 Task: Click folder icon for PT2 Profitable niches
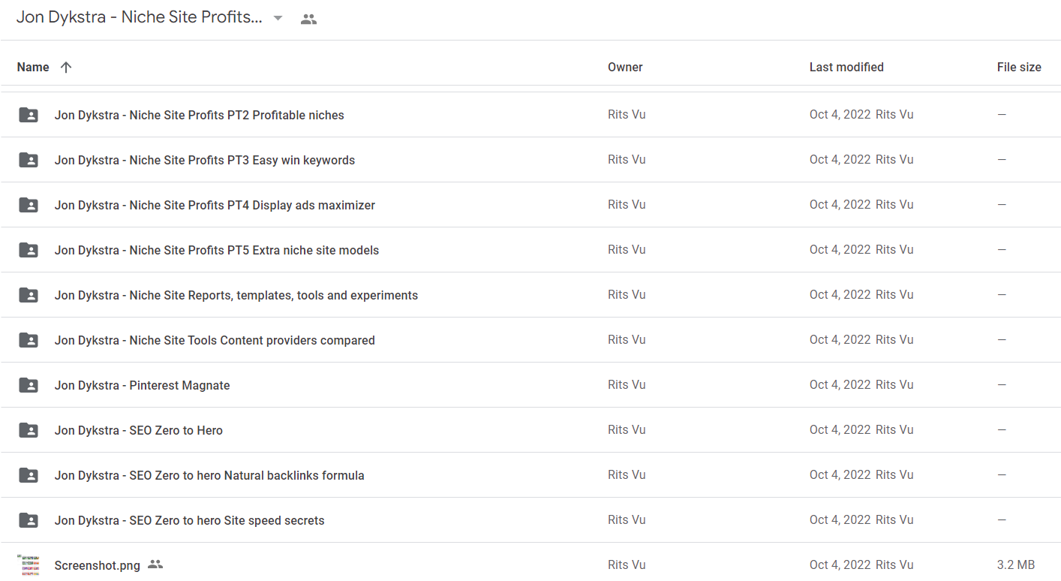click(x=29, y=115)
